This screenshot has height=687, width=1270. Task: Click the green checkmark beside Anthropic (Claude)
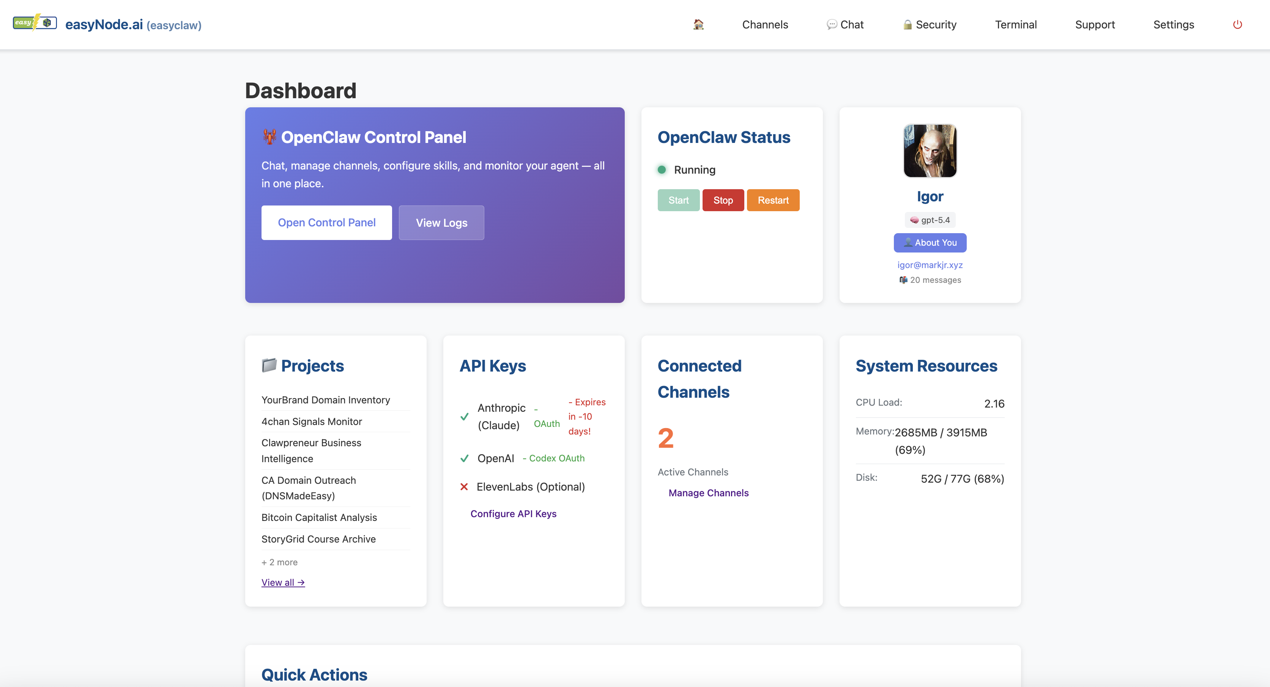[x=465, y=417]
